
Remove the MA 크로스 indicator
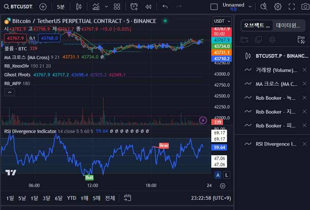click(305, 84)
